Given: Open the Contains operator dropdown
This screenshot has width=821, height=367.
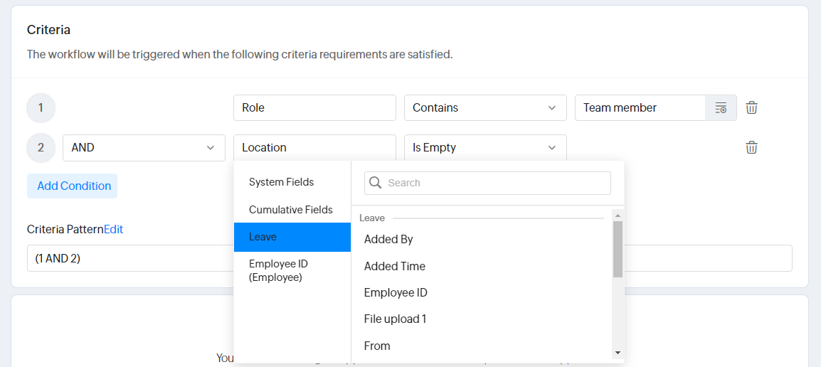Looking at the screenshot, I should [484, 108].
